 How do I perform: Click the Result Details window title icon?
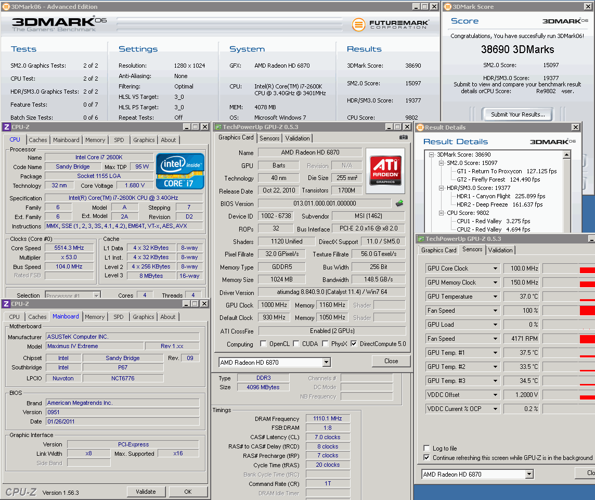click(x=420, y=127)
